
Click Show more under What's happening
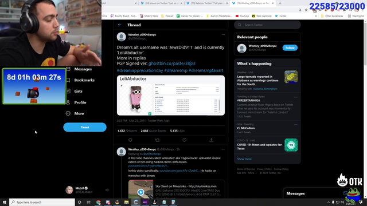tap(244, 159)
